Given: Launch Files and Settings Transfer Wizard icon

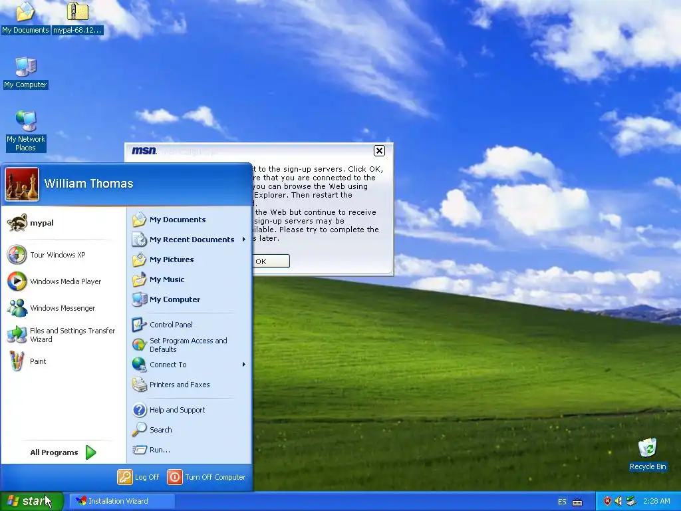Looking at the screenshot, I should [17, 335].
